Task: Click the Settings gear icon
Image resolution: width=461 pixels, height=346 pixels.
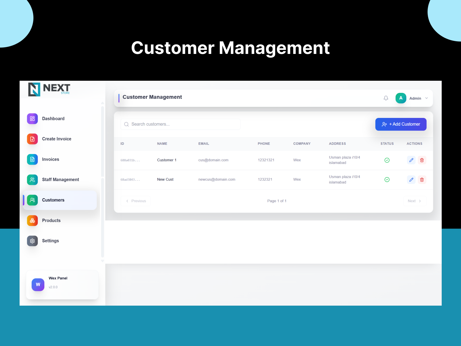Action: pyautogui.click(x=32, y=241)
